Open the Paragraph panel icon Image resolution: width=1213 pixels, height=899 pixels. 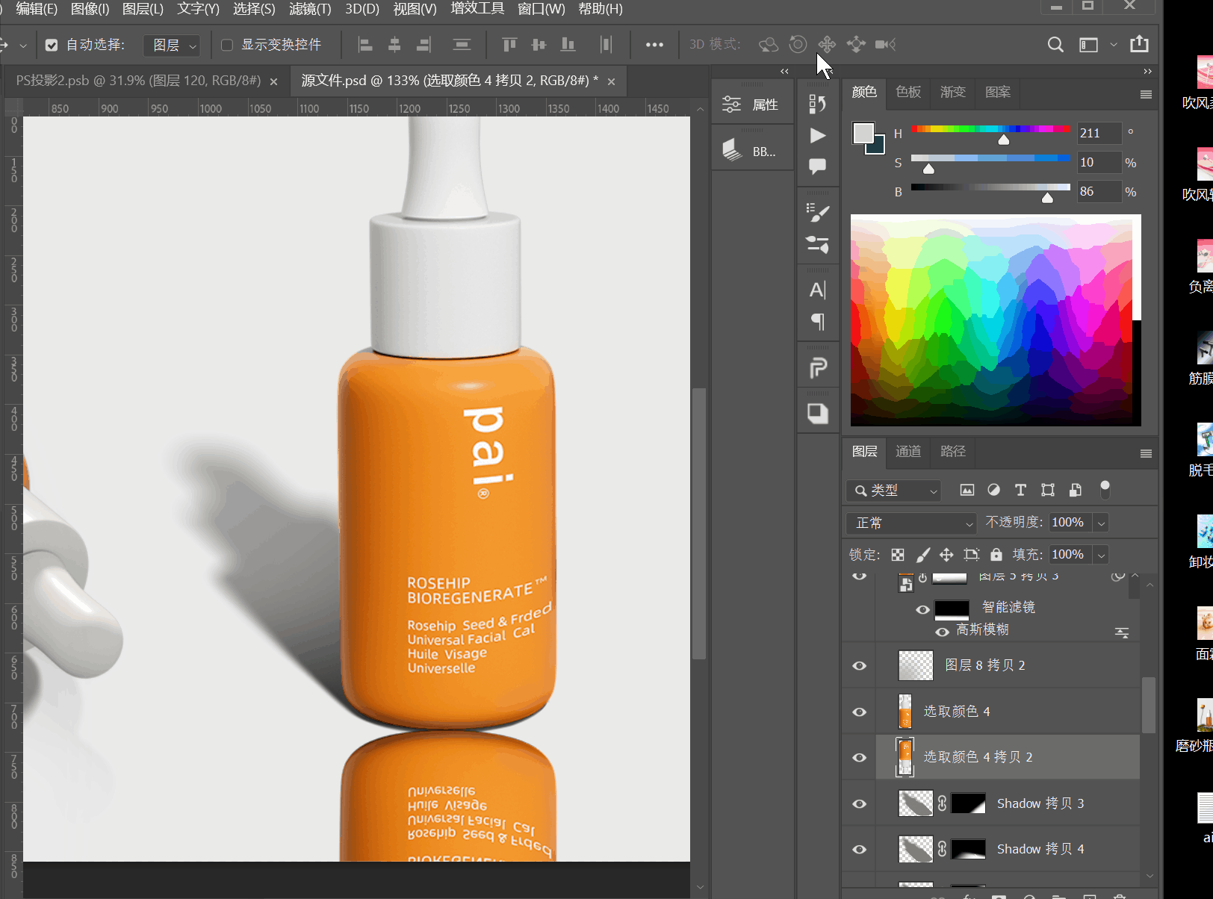coord(818,322)
